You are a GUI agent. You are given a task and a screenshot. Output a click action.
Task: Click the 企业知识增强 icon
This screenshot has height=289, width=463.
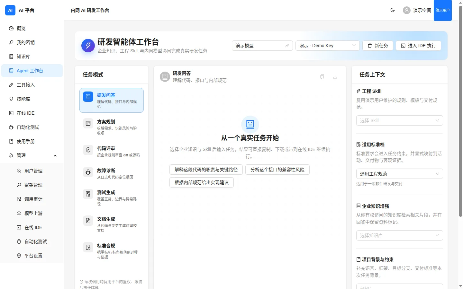click(x=359, y=206)
